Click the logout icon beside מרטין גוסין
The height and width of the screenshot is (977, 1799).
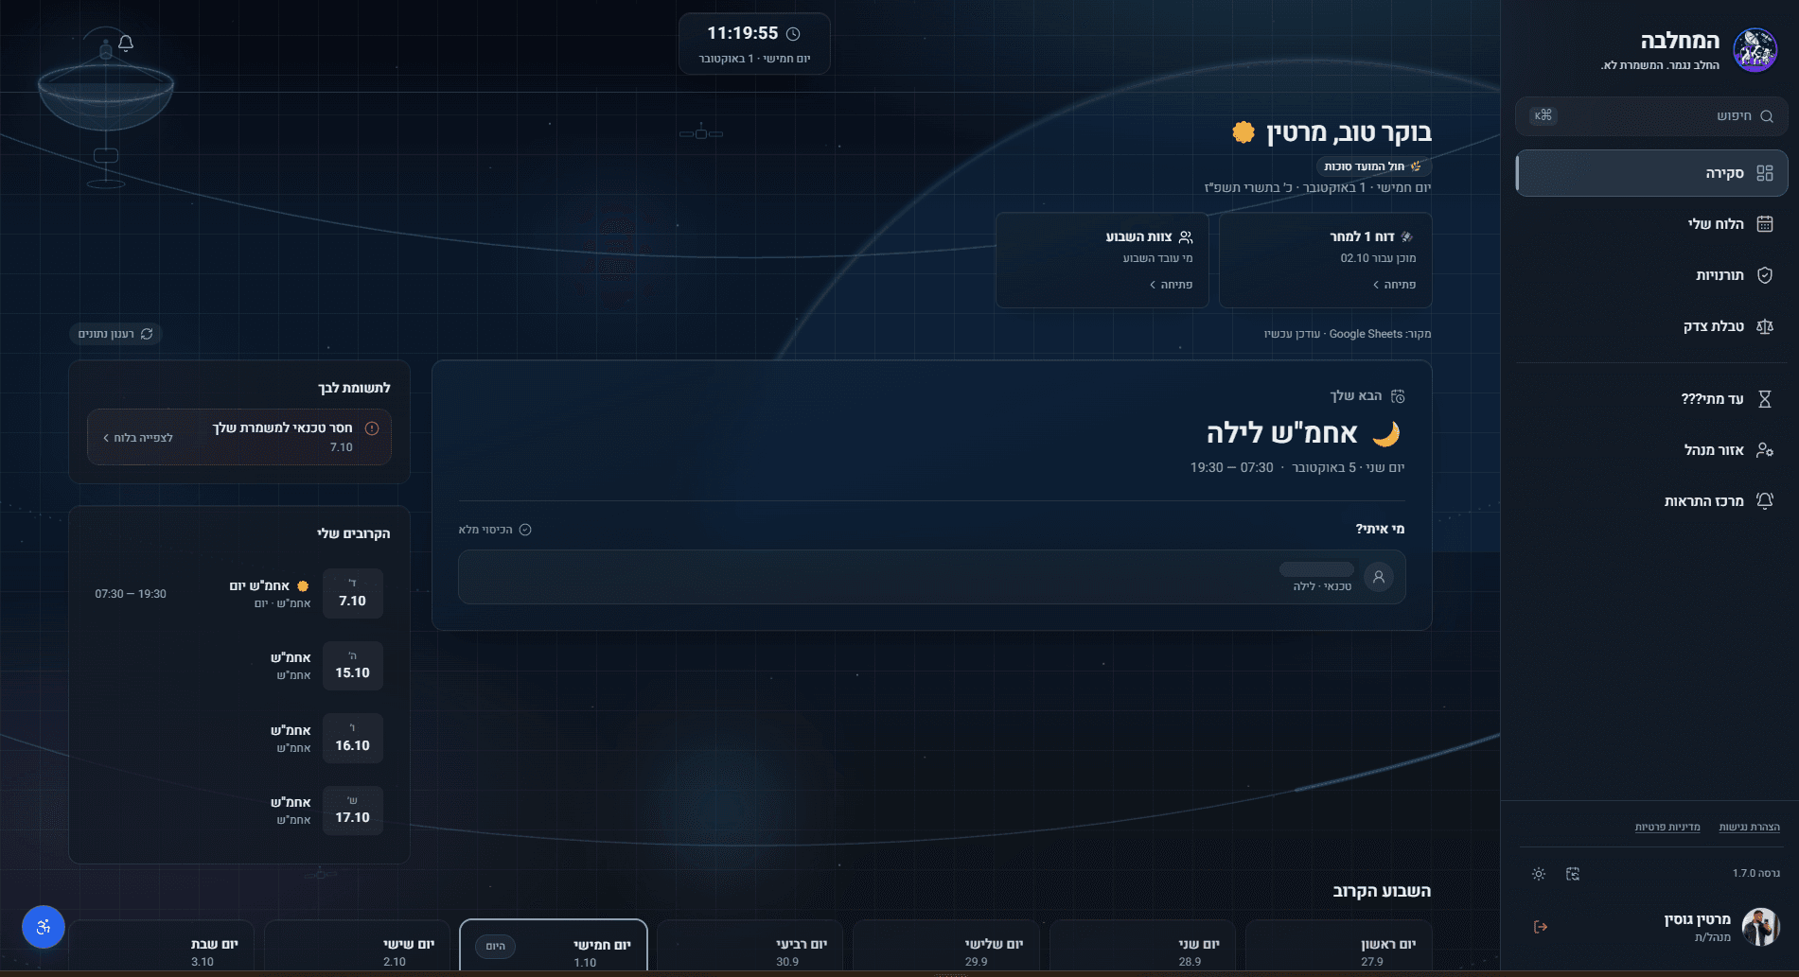pos(1541,927)
